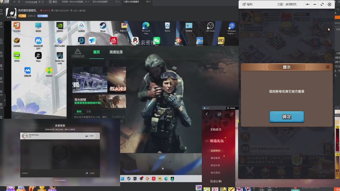Open the 烈火时刻 promotional banner

tap(99, 101)
